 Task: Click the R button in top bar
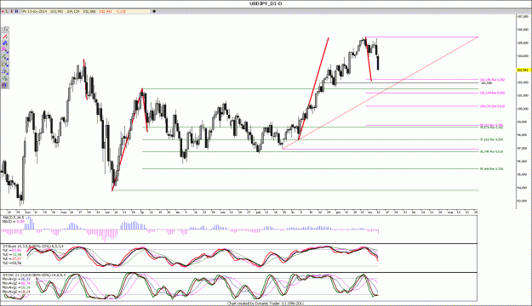pos(17,11)
